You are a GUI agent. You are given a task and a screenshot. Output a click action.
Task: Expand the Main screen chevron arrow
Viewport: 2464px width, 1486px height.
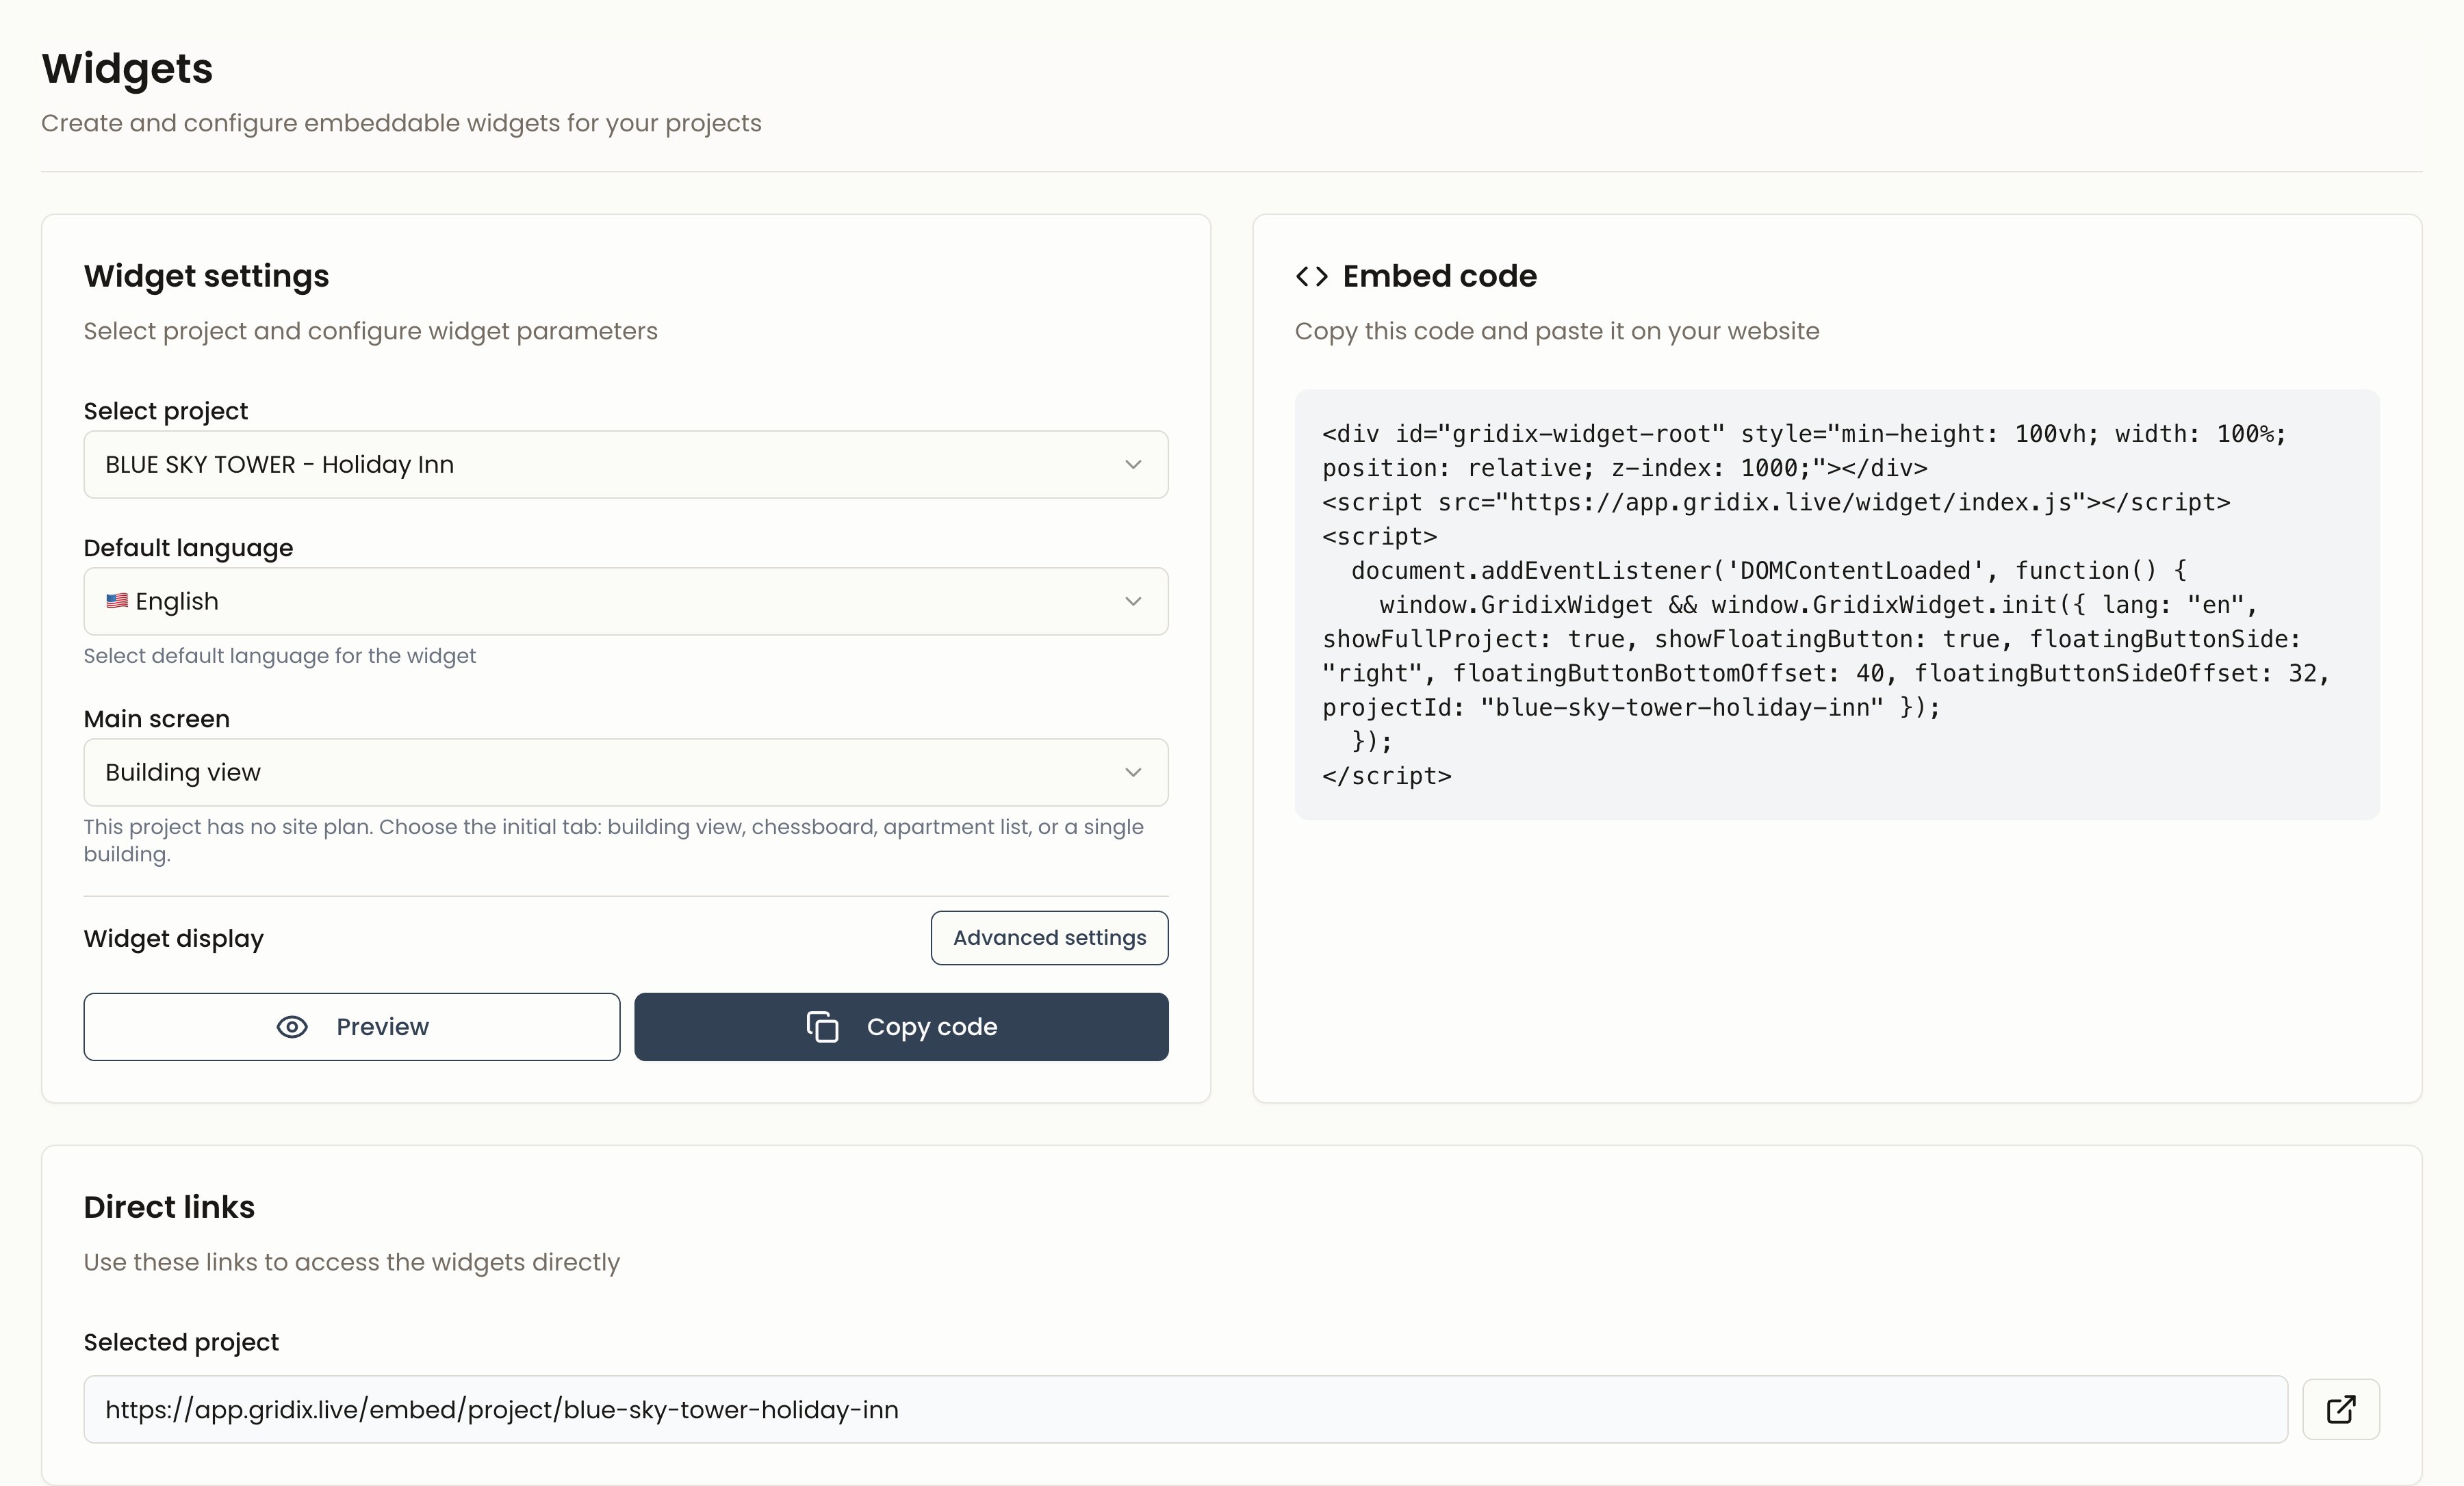coord(1133,772)
